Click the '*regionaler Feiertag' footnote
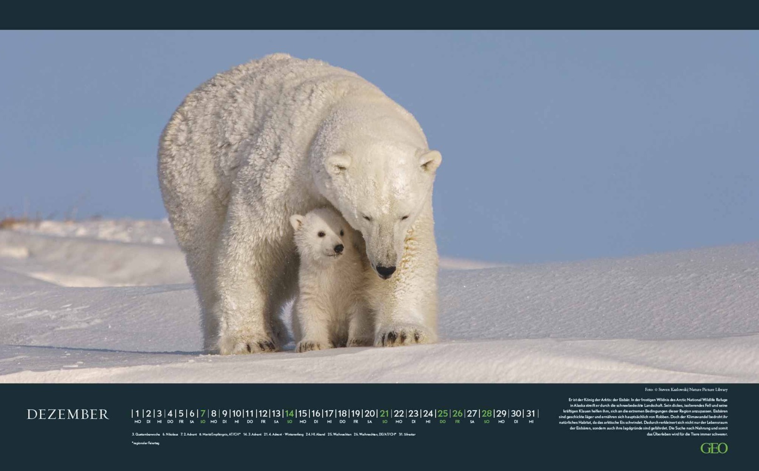This screenshot has height=471, width=759. click(146, 443)
